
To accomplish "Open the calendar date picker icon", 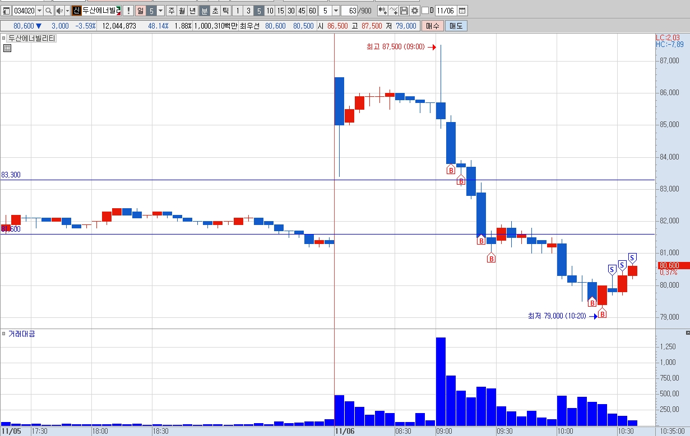I will [x=461, y=11].
